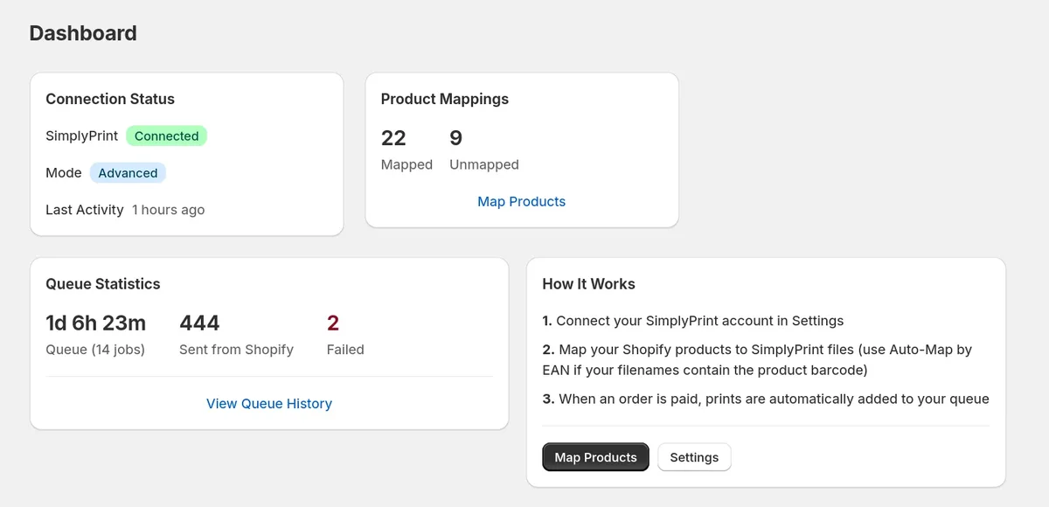Image resolution: width=1049 pixels, height=507 pixels.
Task: Click the 'Queue (14 jobs)' label
Action: pos(95,350)
